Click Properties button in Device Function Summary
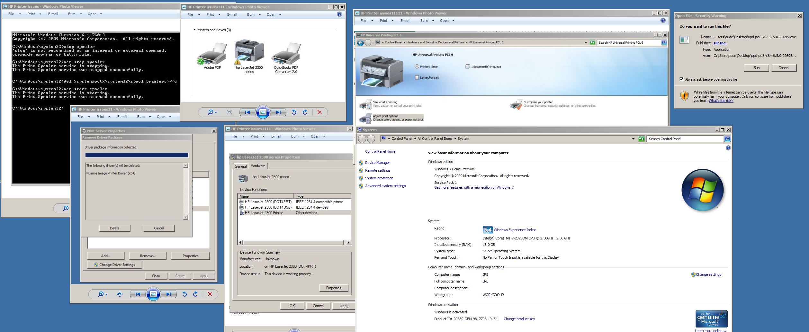Image resolution: width=809 pixels, height=332 pixels. coord(334,288)
